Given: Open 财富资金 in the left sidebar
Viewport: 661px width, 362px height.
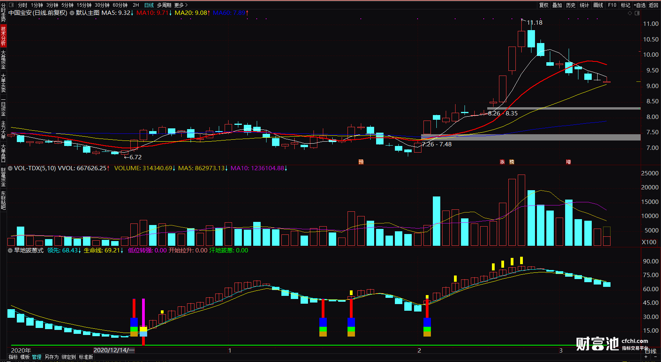Looking at the screenshot, I should click(x=3, y=177).
